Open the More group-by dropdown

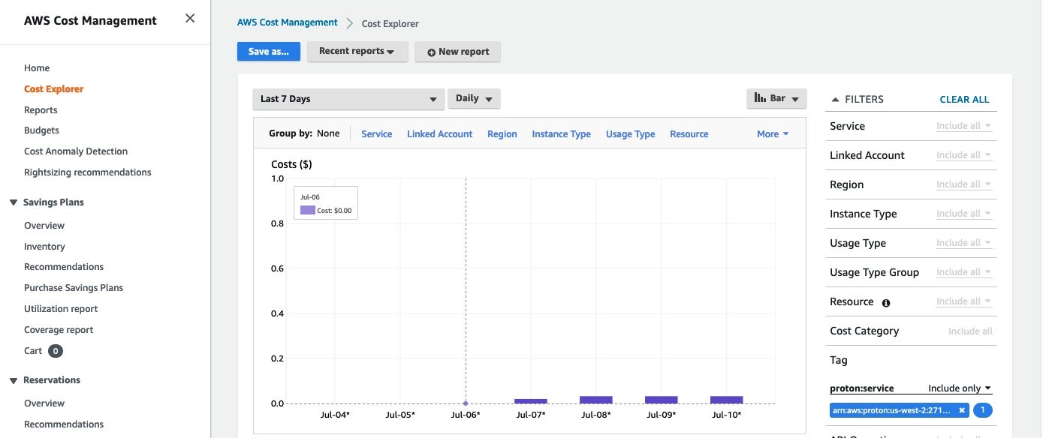point(773,134)
